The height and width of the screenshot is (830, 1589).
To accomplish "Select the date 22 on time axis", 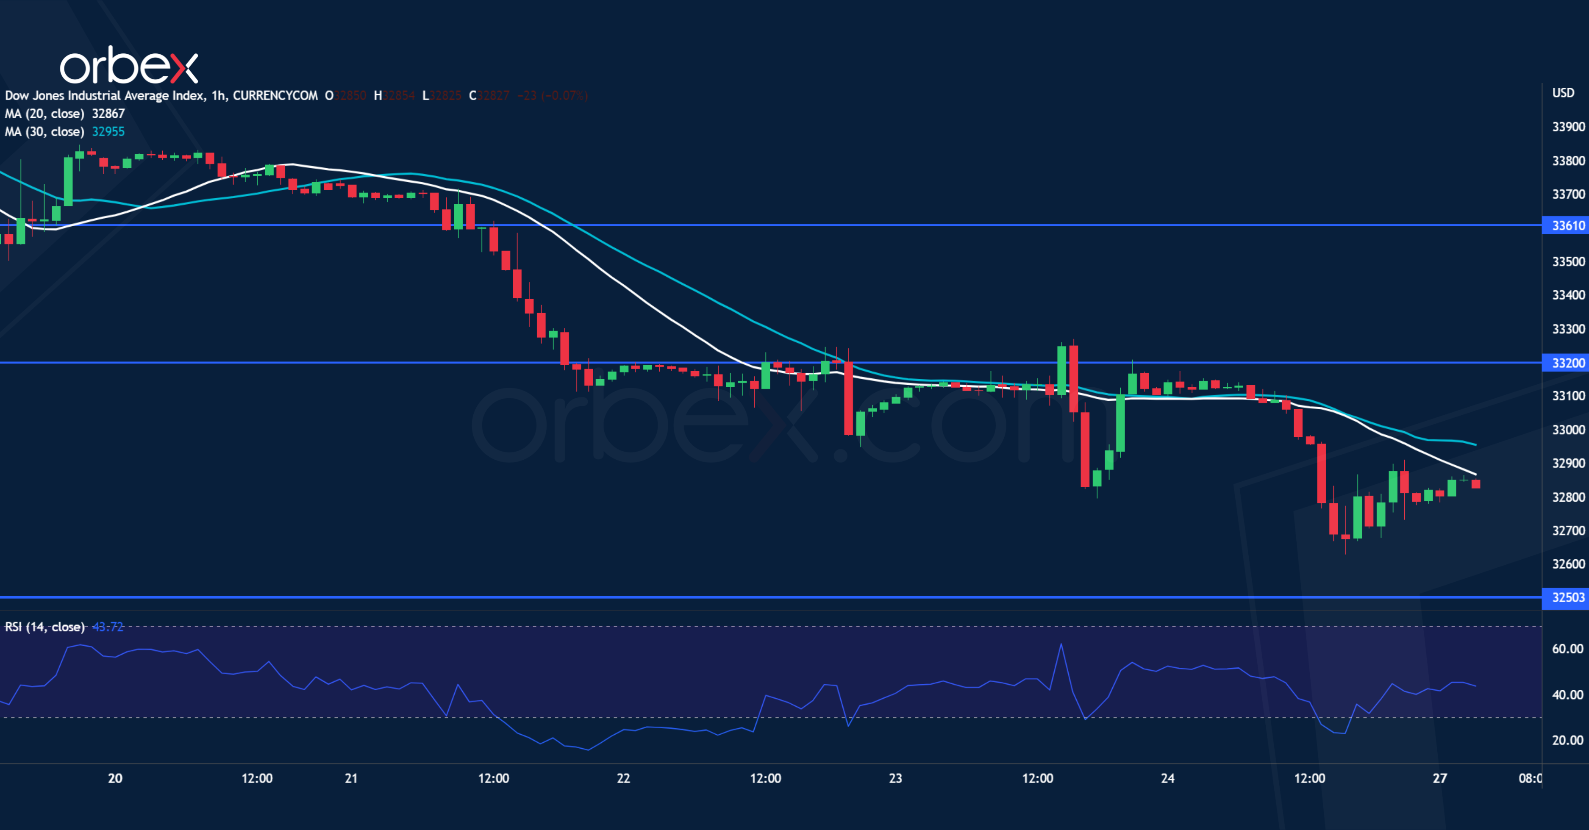I will click(x=623, y=778).
